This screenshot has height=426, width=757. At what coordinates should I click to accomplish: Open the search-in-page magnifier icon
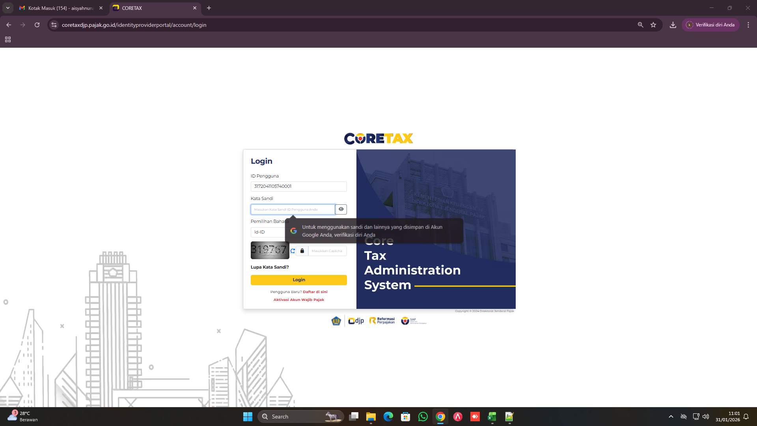tap(640, 24)
